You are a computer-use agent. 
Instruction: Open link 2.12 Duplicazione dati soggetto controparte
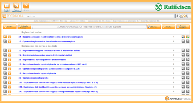tap(58, 92)
